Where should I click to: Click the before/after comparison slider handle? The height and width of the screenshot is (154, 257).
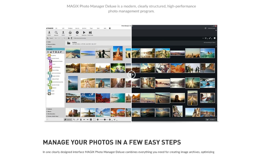131,75
